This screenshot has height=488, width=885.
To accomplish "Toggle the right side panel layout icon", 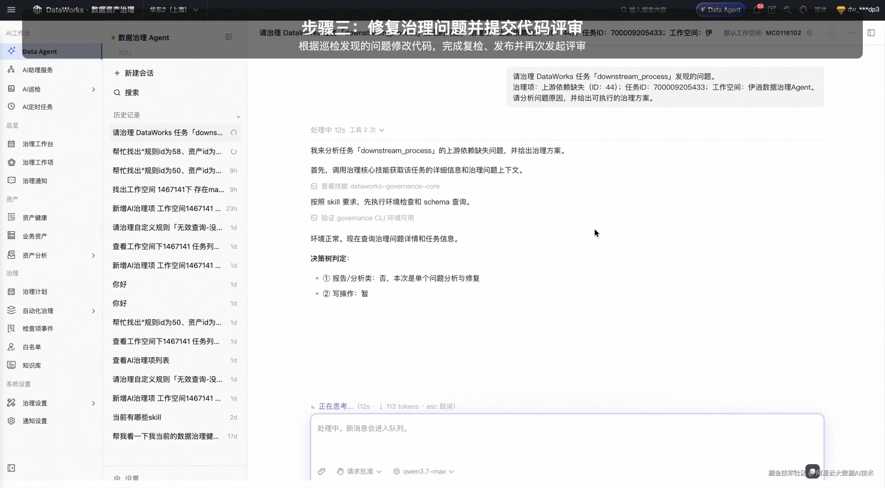I will pos(871,33).
